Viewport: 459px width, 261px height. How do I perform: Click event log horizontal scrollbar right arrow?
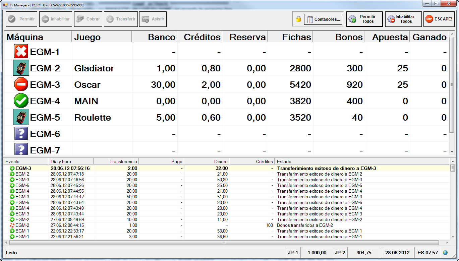[448, 243]
